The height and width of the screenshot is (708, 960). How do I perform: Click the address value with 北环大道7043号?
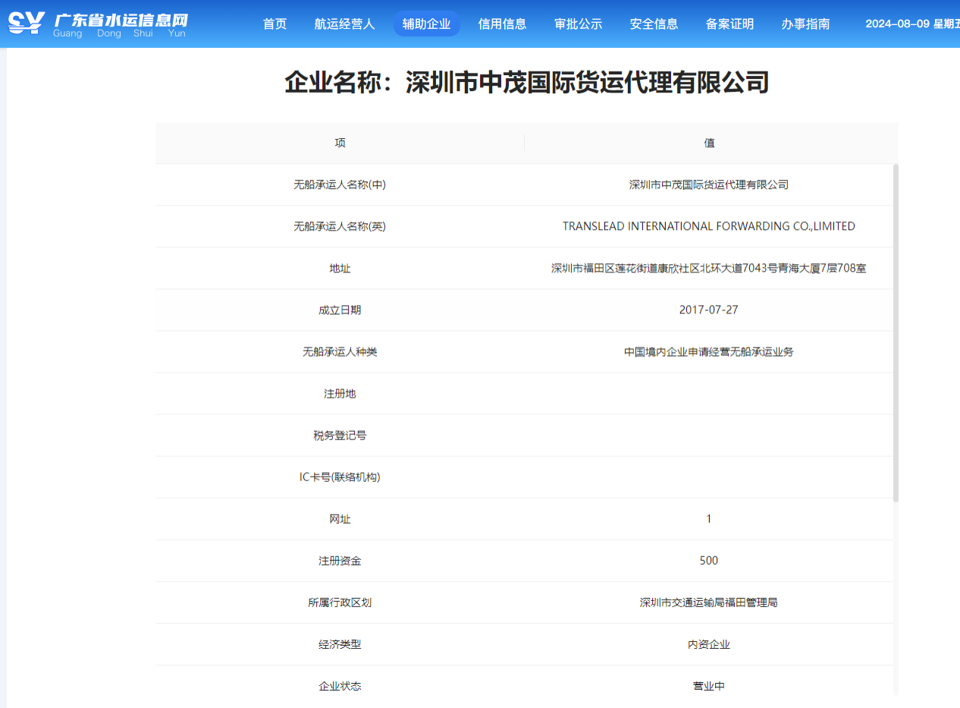(x=708, y=268)
